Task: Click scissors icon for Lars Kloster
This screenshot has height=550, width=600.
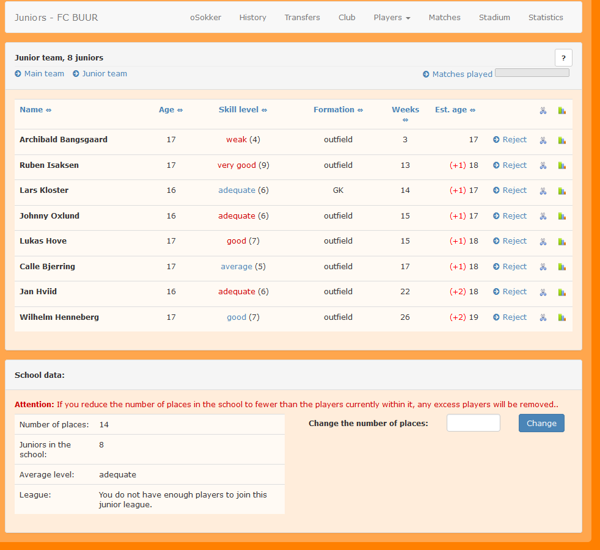Action: tap(543, 190)
